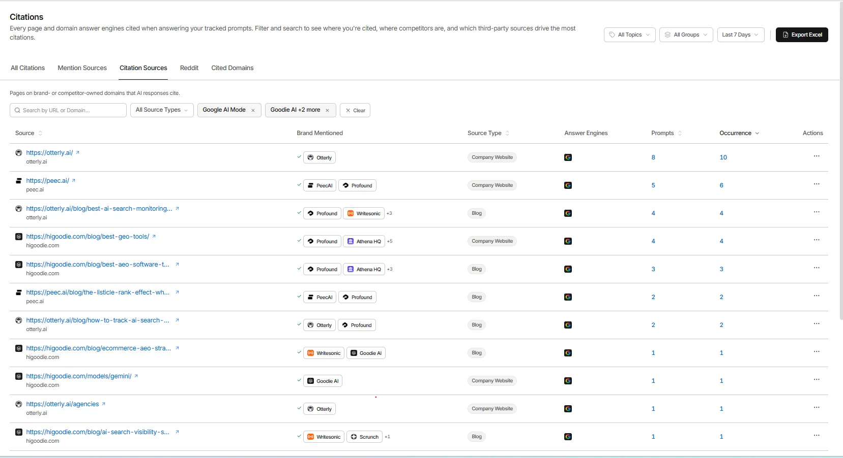Open the All Source Types dropdown
Screen dimensions: 843x458
click(162, 110)
